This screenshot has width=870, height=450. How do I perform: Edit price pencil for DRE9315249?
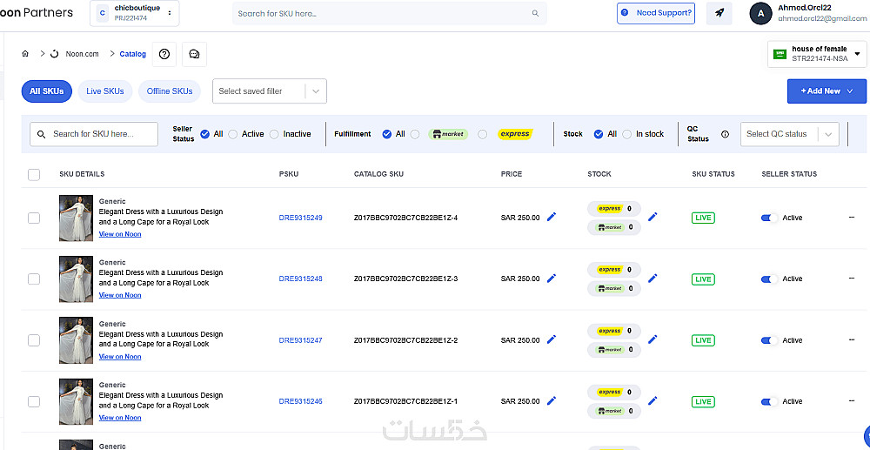coord(551,218)
